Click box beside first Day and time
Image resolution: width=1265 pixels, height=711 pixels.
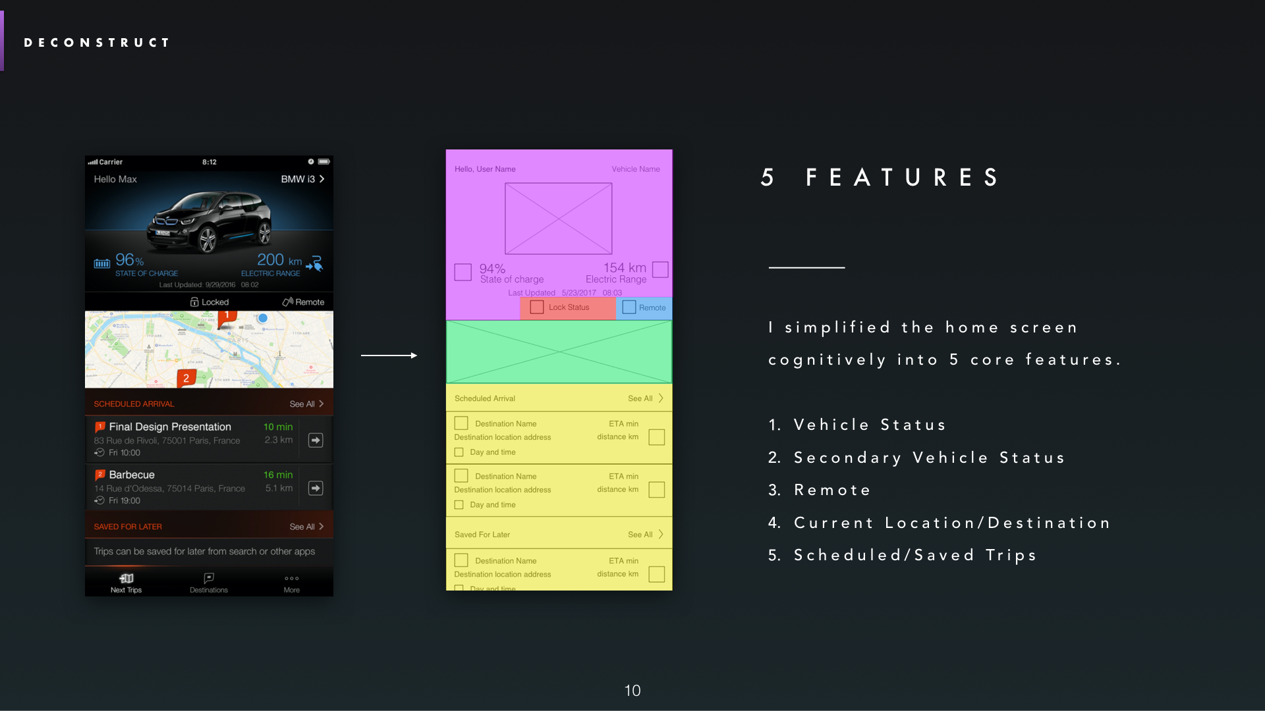click(459, 452)
